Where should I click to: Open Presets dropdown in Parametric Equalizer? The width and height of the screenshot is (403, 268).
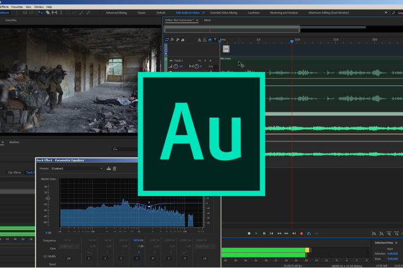tap(77, 169)
